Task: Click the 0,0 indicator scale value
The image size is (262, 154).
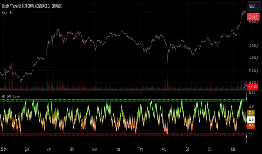Action: tap(250, 135)
